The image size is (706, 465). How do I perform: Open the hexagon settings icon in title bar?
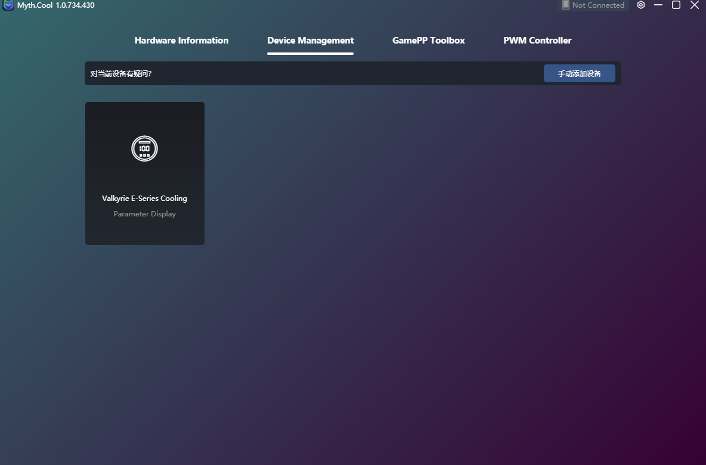click(641, 5)
